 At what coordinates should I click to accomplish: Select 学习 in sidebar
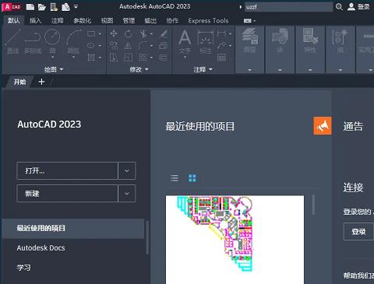point(23,268)
